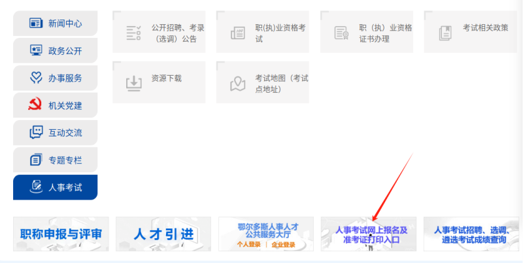Select the highlighted 人事考试 label
This screenshot has height=263, width=523.
click(x=65, y=188)
